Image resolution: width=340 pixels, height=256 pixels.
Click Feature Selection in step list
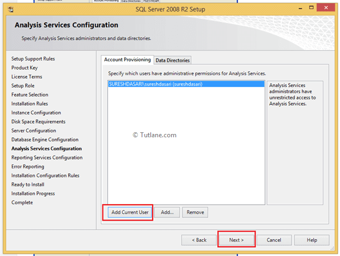coord(30,95)
